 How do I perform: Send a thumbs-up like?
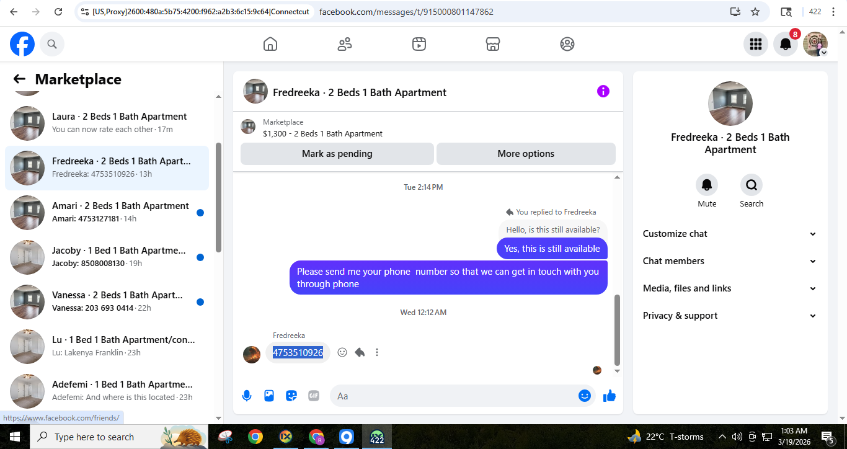tap(610, 396)
